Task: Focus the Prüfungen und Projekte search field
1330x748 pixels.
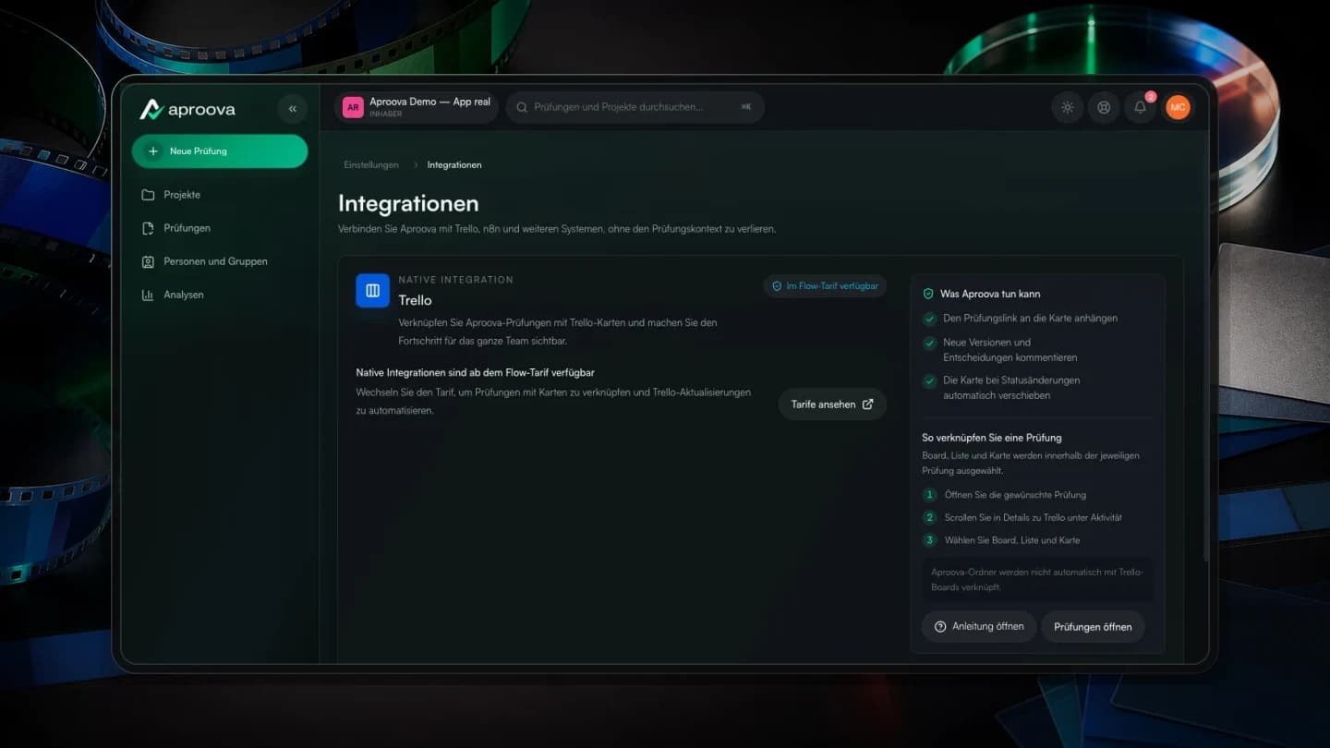Action: 635,107
